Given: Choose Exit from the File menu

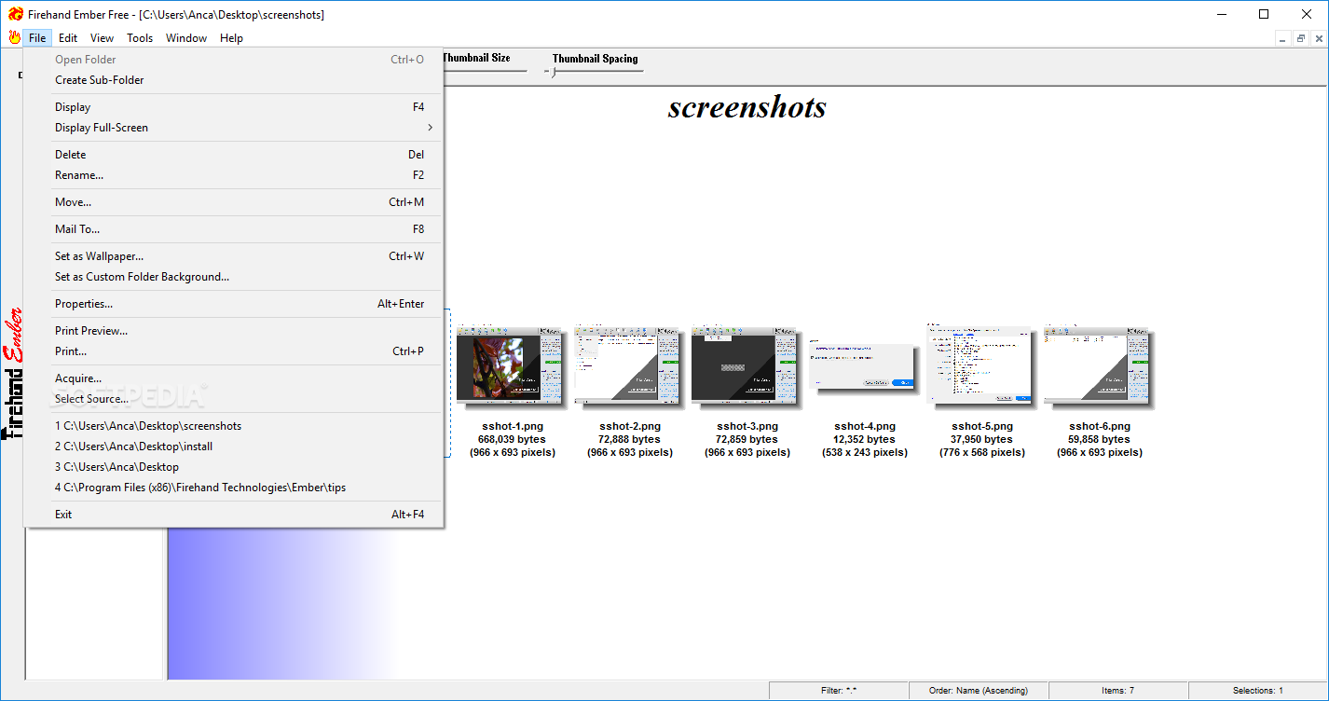Looking at the screenshot, I should click(x=233, y=515).
